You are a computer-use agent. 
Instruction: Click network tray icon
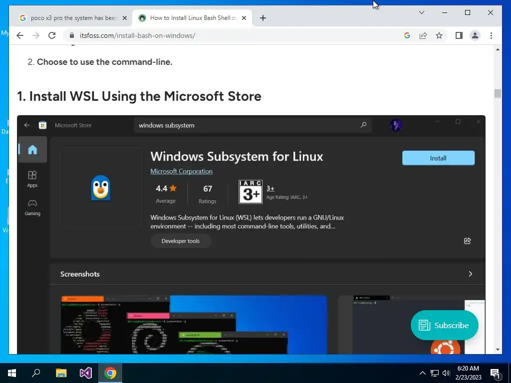tap(435, 373)
